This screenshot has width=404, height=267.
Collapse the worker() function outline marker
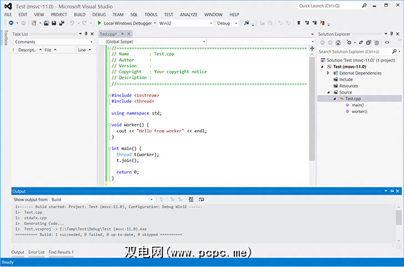109,125
